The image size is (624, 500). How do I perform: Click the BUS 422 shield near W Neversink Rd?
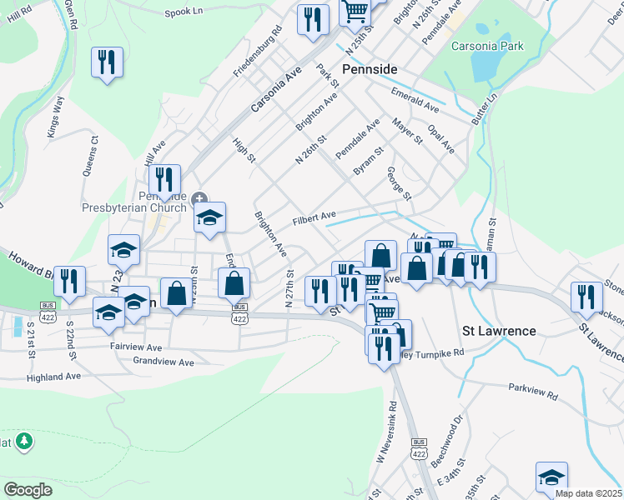(x=419, y=449)
